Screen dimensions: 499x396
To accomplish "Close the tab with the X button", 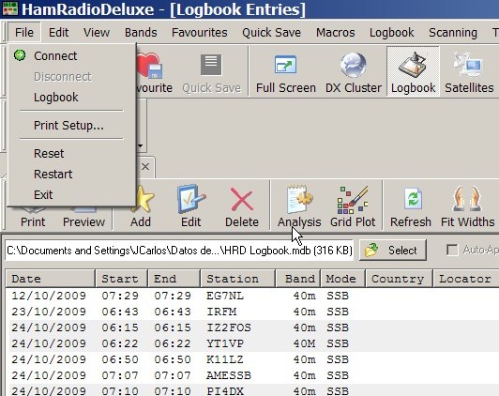I will coord(145,166).
